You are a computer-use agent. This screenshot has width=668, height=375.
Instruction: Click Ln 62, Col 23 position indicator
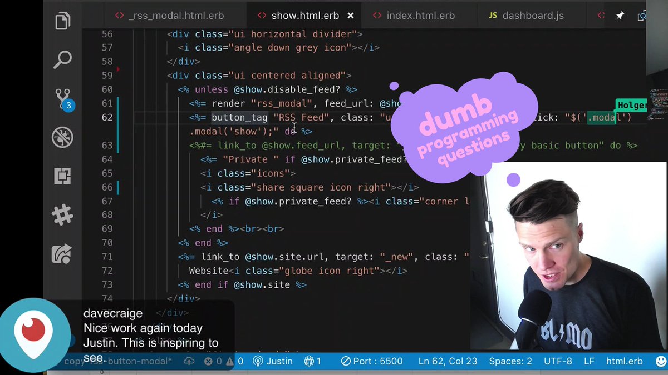(448, 361)
